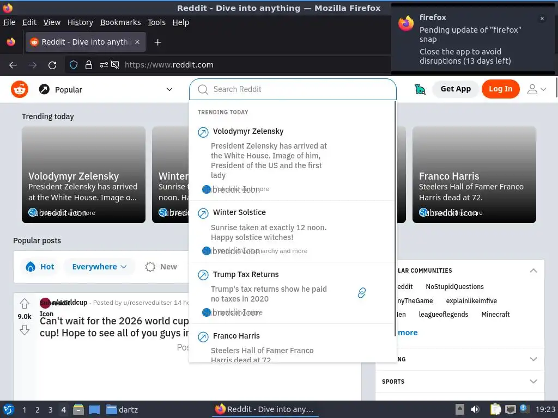Viewport: 558px width, 418px height.
Task: Select Volodymyr Zelensky trending suggestion
Action: [x=292, y=159]
